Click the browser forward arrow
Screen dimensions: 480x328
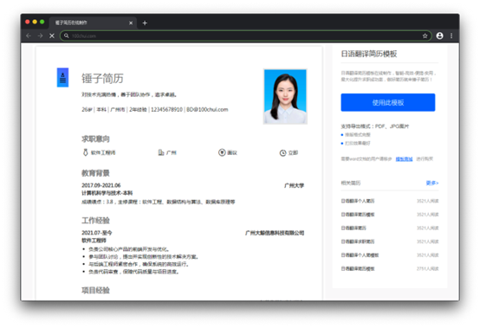click(40, 35)
